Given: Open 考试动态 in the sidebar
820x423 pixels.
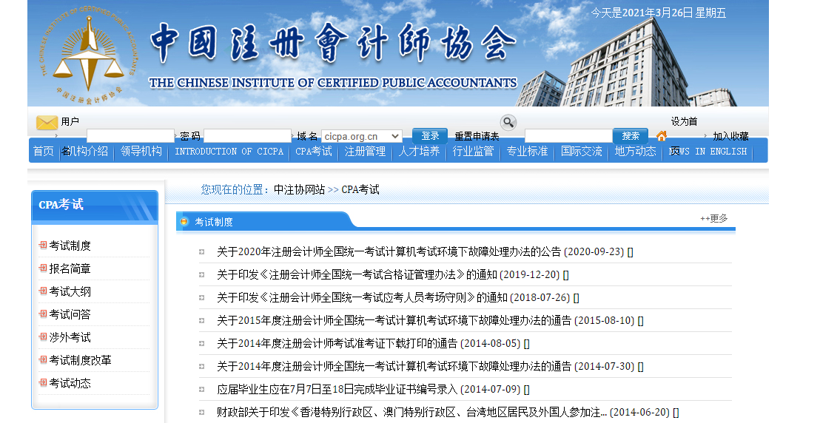Looking at the screenshot, I should pyautogui.click(x=70, y=383).
